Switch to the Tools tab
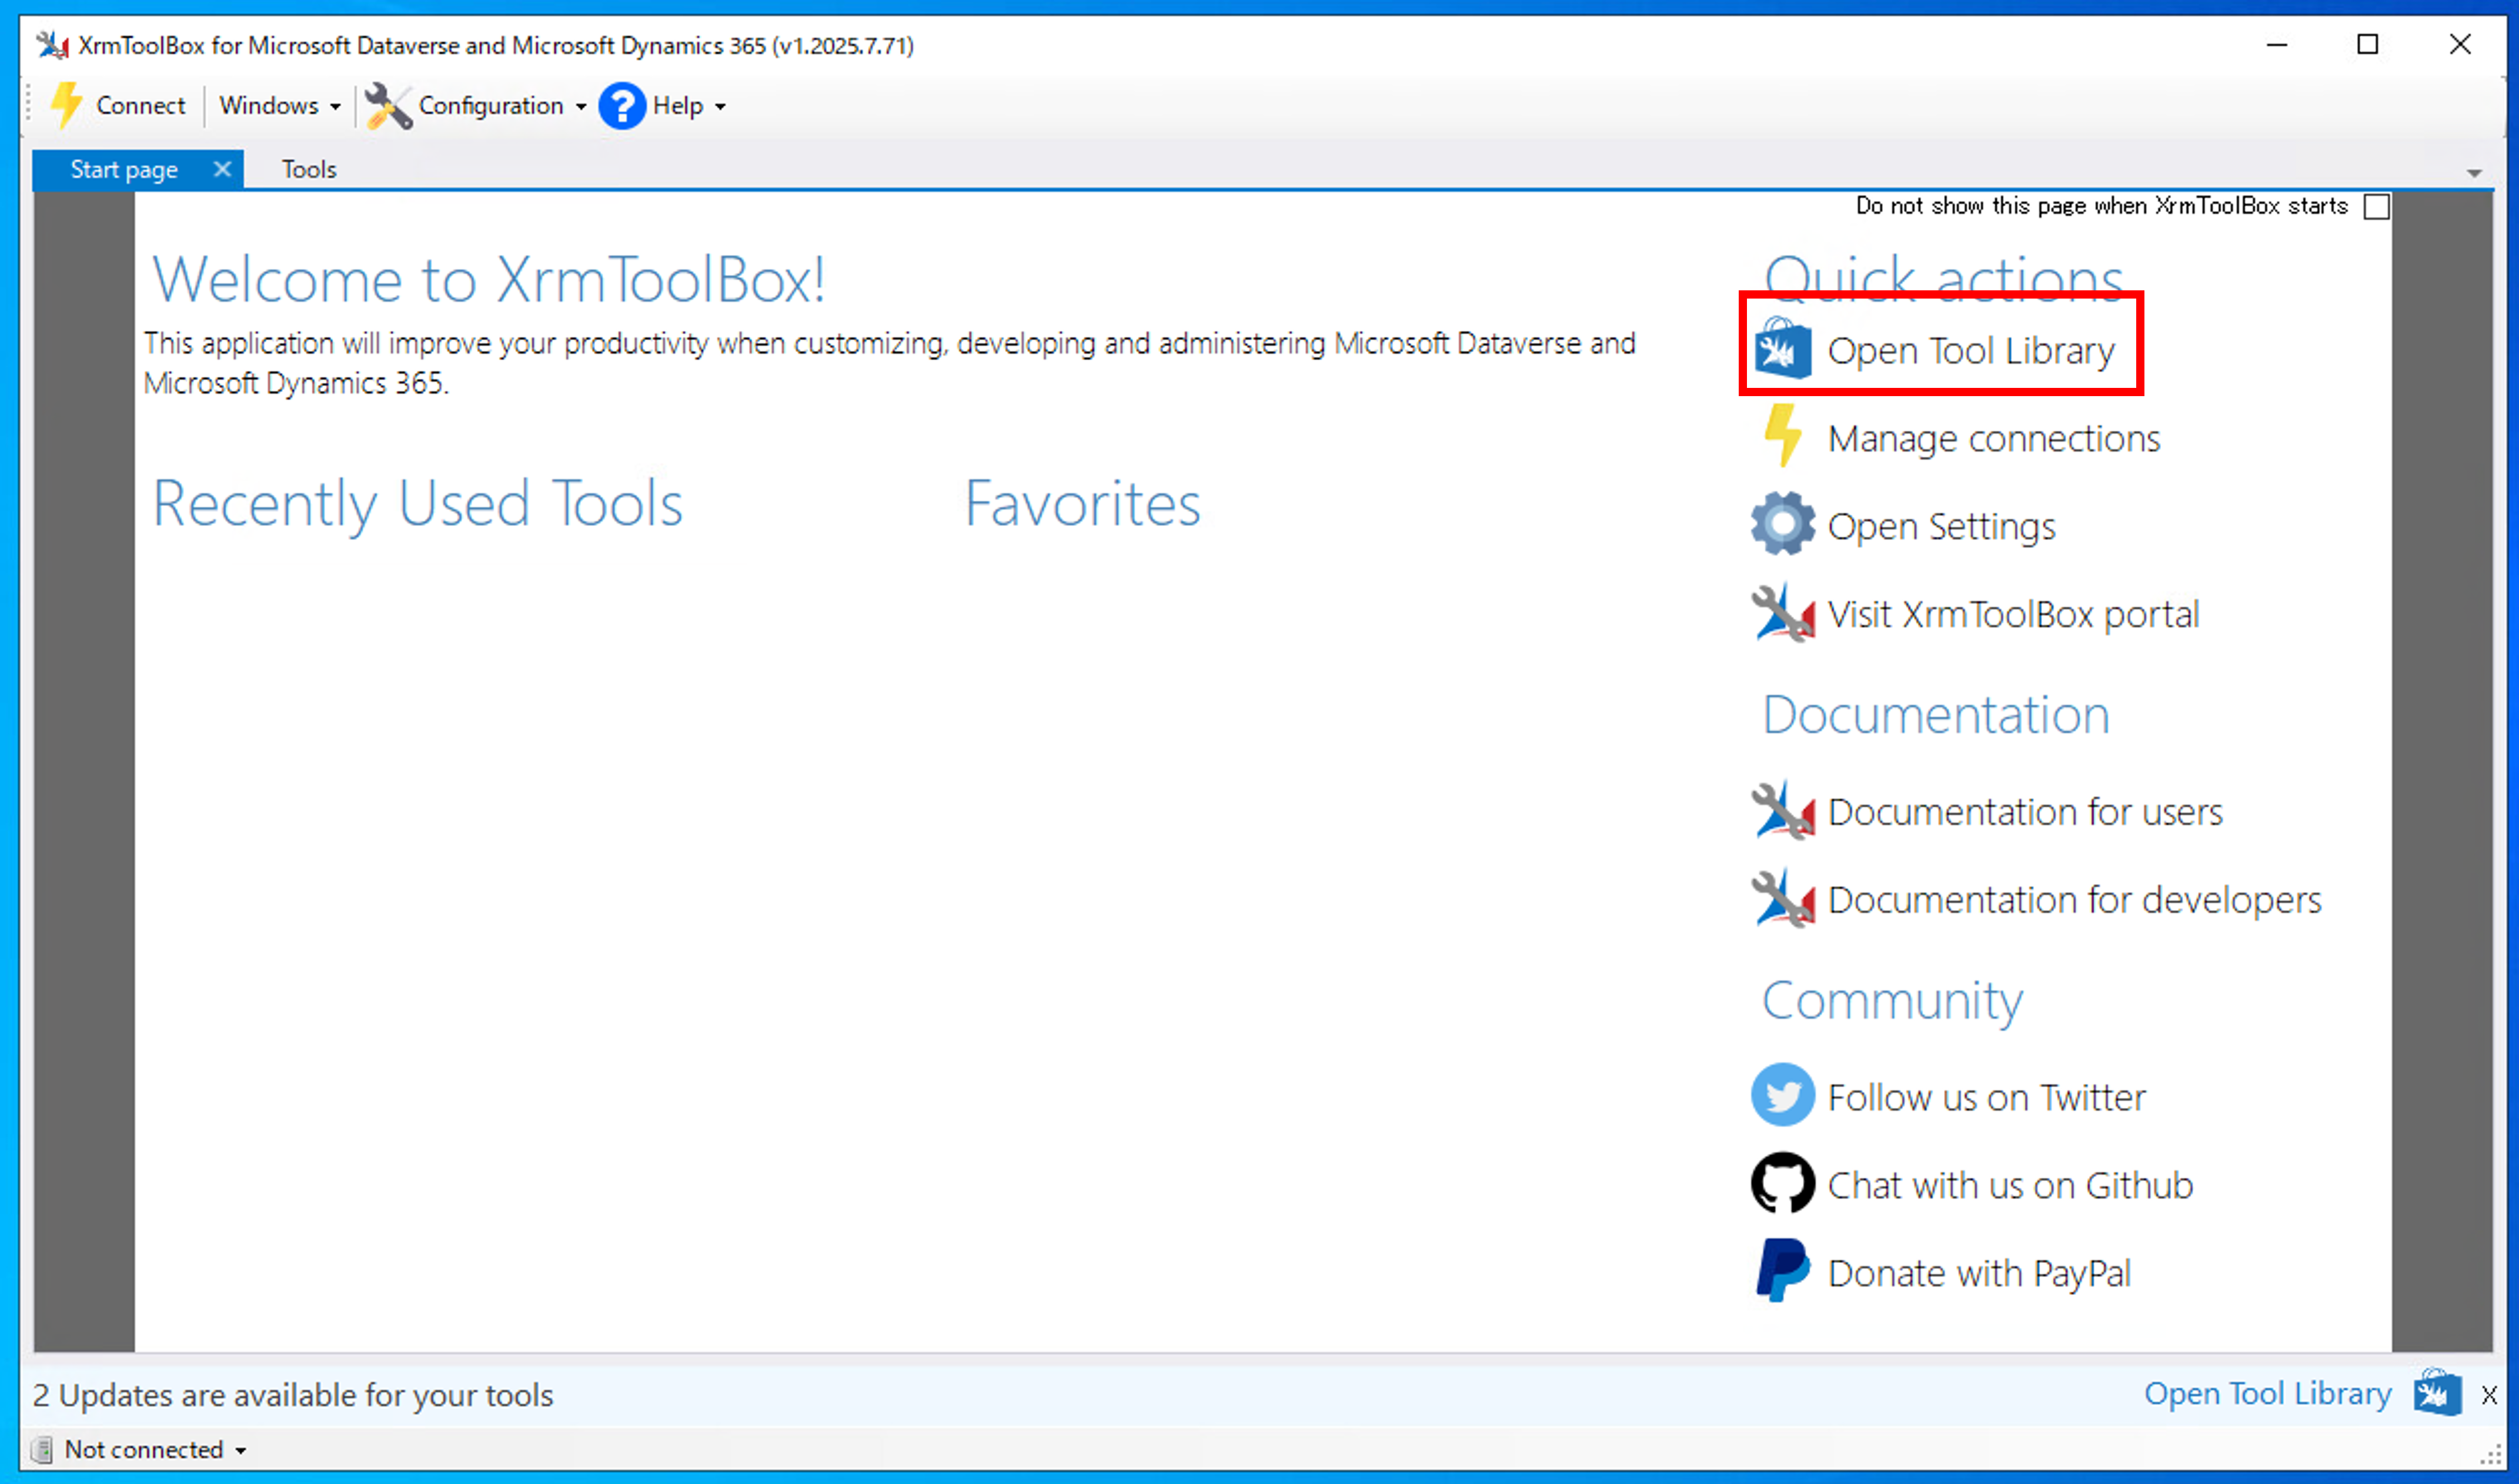This screenshot has width=2519, height=1484. pos(309,169)
